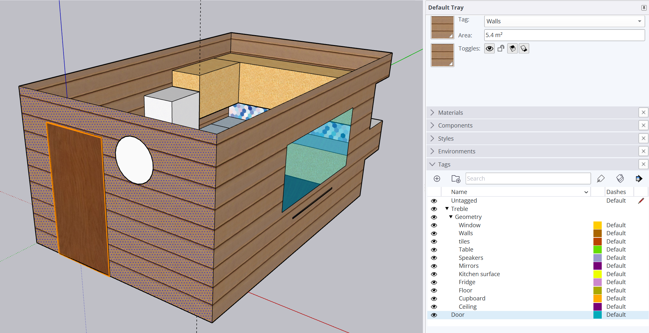Screen dimensions: 649x333
Task: Expand the Environments panel
Action: pos(432,151)
